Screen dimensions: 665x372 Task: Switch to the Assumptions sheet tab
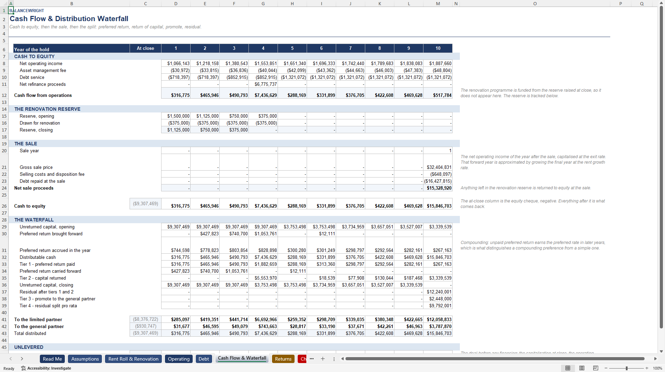click(x=85, y=359)
